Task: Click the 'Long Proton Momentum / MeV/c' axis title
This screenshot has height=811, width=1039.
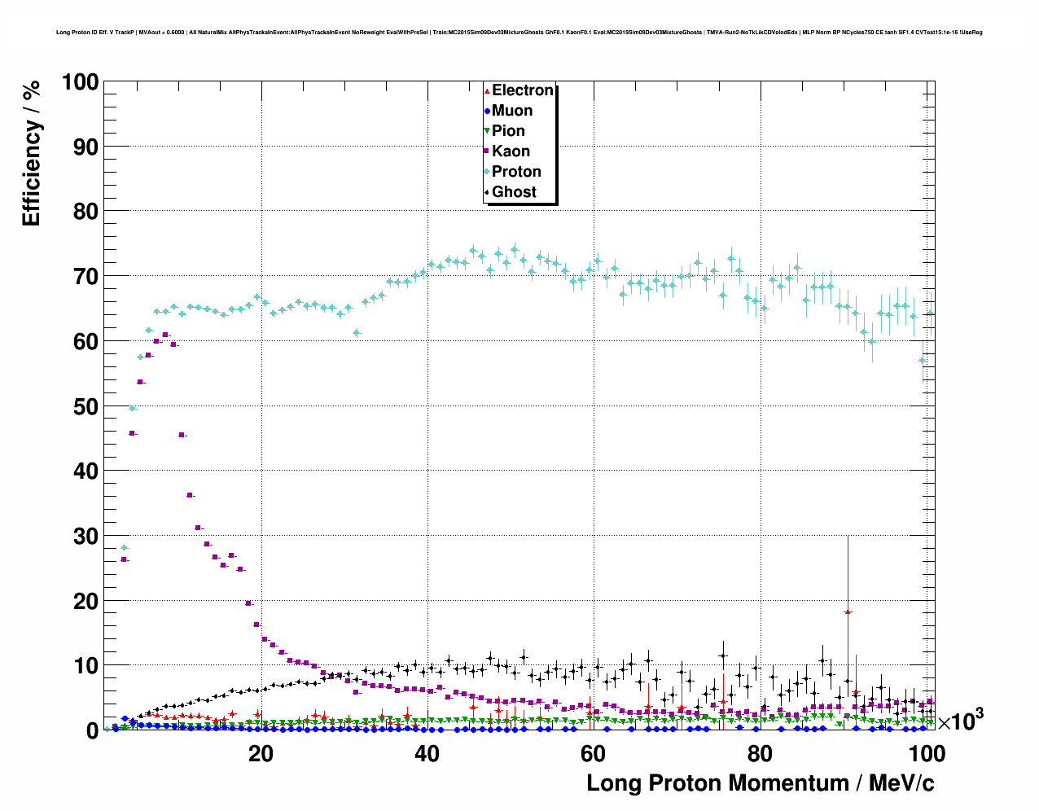Action: tap(760, 783)
